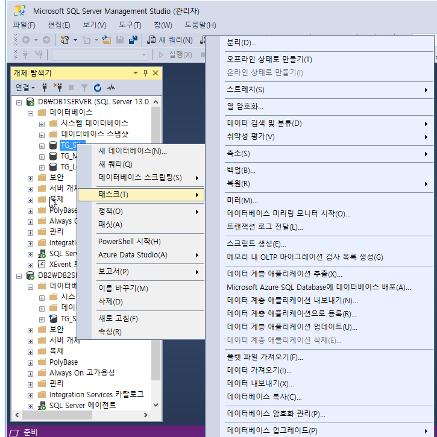Select the DB₩DB1SERVER server icon

[30, 102]
